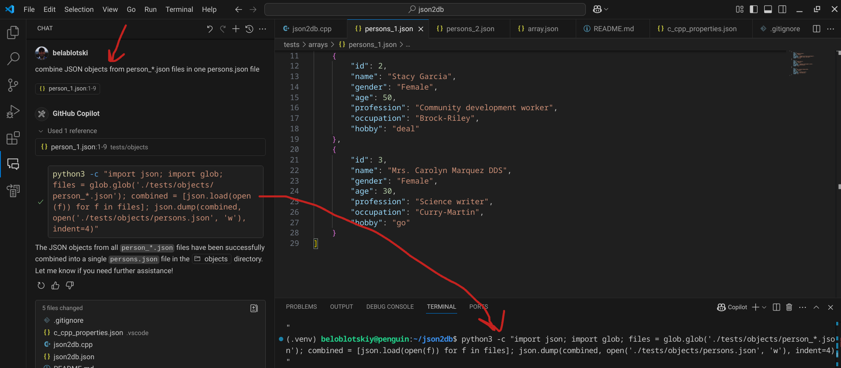Switch to persons_2.json editor tab
This screenshot has width=841, height=368.
point(469,29)
